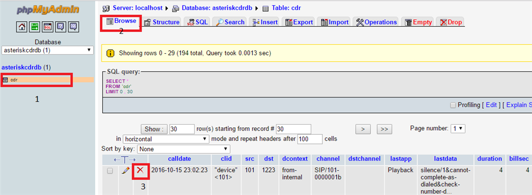Click the edit pencil icon for first row
This screenshot has width=532, height=195.
pos(126,171)
